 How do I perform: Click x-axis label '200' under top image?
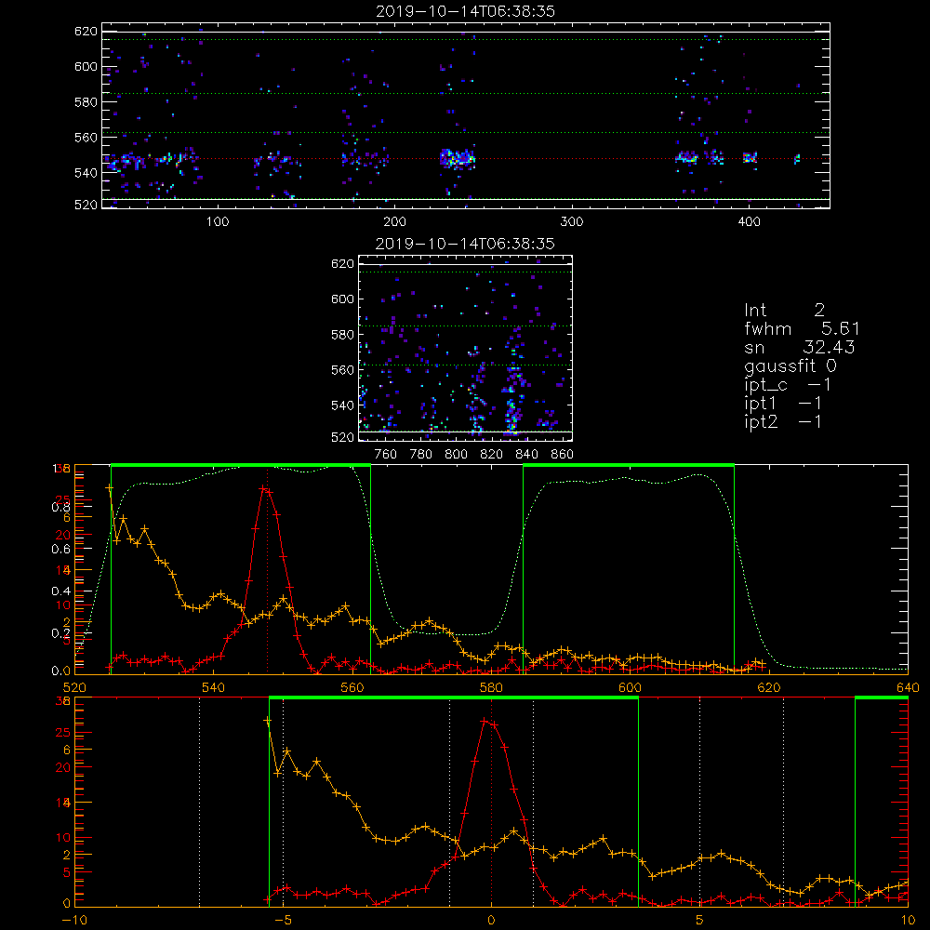(395, 222)
